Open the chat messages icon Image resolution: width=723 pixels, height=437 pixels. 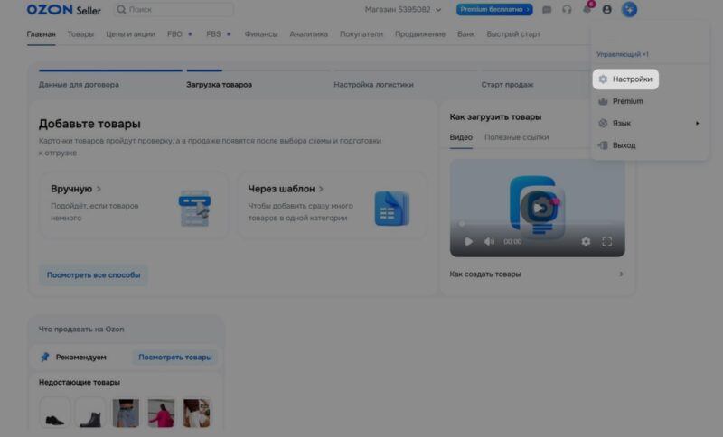pyautogui.click(x=547, y=10)
